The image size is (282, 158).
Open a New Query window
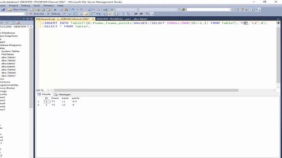tap(18, 10)
